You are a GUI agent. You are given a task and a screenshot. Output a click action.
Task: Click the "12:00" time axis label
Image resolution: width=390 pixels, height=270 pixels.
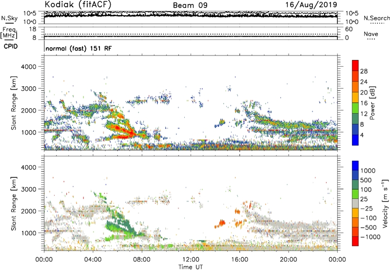click(191, 260)
